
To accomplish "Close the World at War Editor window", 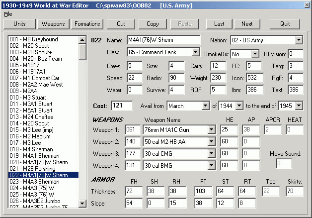I will click(x=307, y=5).
